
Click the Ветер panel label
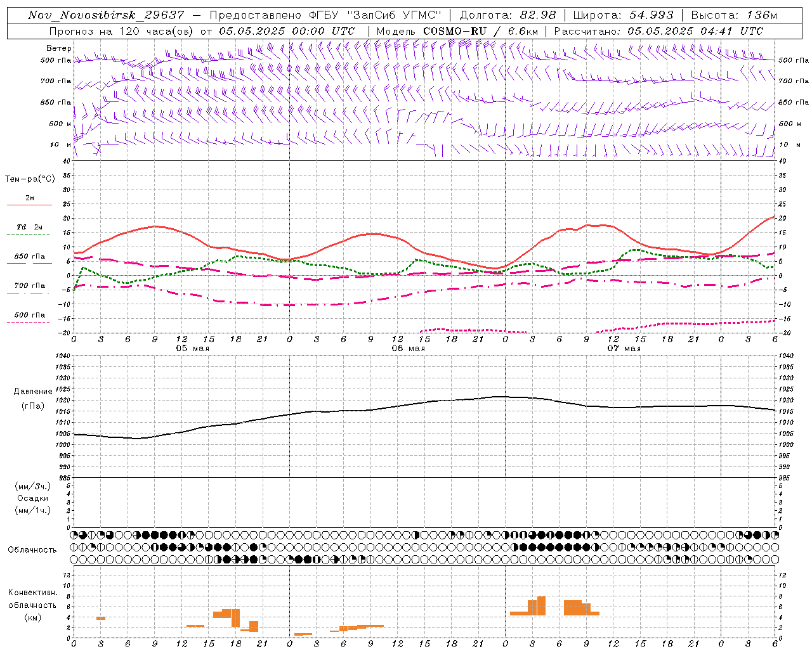pyautogui.click(x=59, y=48)
